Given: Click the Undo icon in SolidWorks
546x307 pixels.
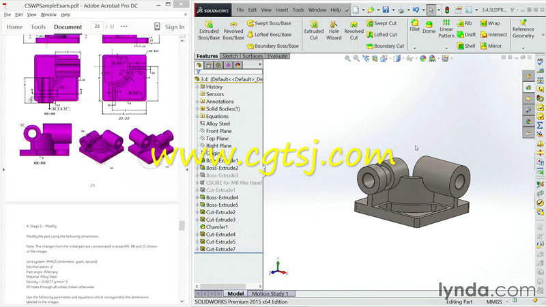Looking at the screenshot, I should coord(416,10).
